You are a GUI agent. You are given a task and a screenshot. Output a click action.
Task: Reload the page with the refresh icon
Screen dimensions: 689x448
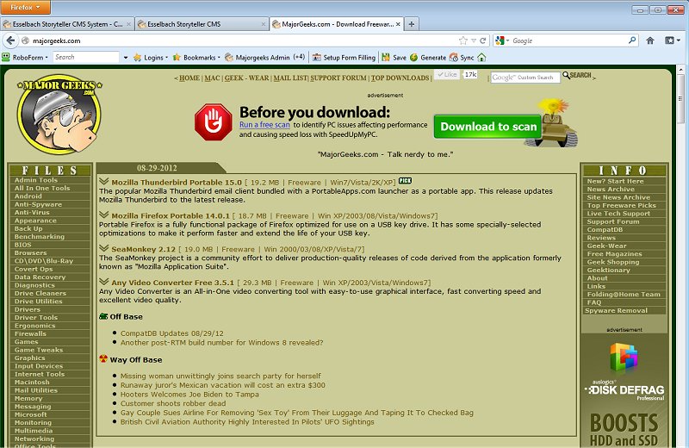pyautogui.click(x=482, y=40)
